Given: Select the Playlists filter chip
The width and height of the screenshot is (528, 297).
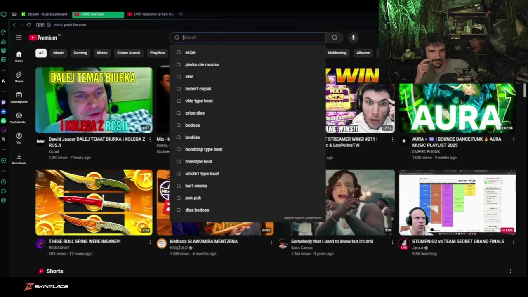Looking at the screenshot, I should coord(157,53).
